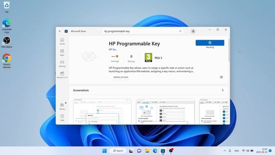Open the notification count badge
275x155 pixels.
[x=270, y=151]
